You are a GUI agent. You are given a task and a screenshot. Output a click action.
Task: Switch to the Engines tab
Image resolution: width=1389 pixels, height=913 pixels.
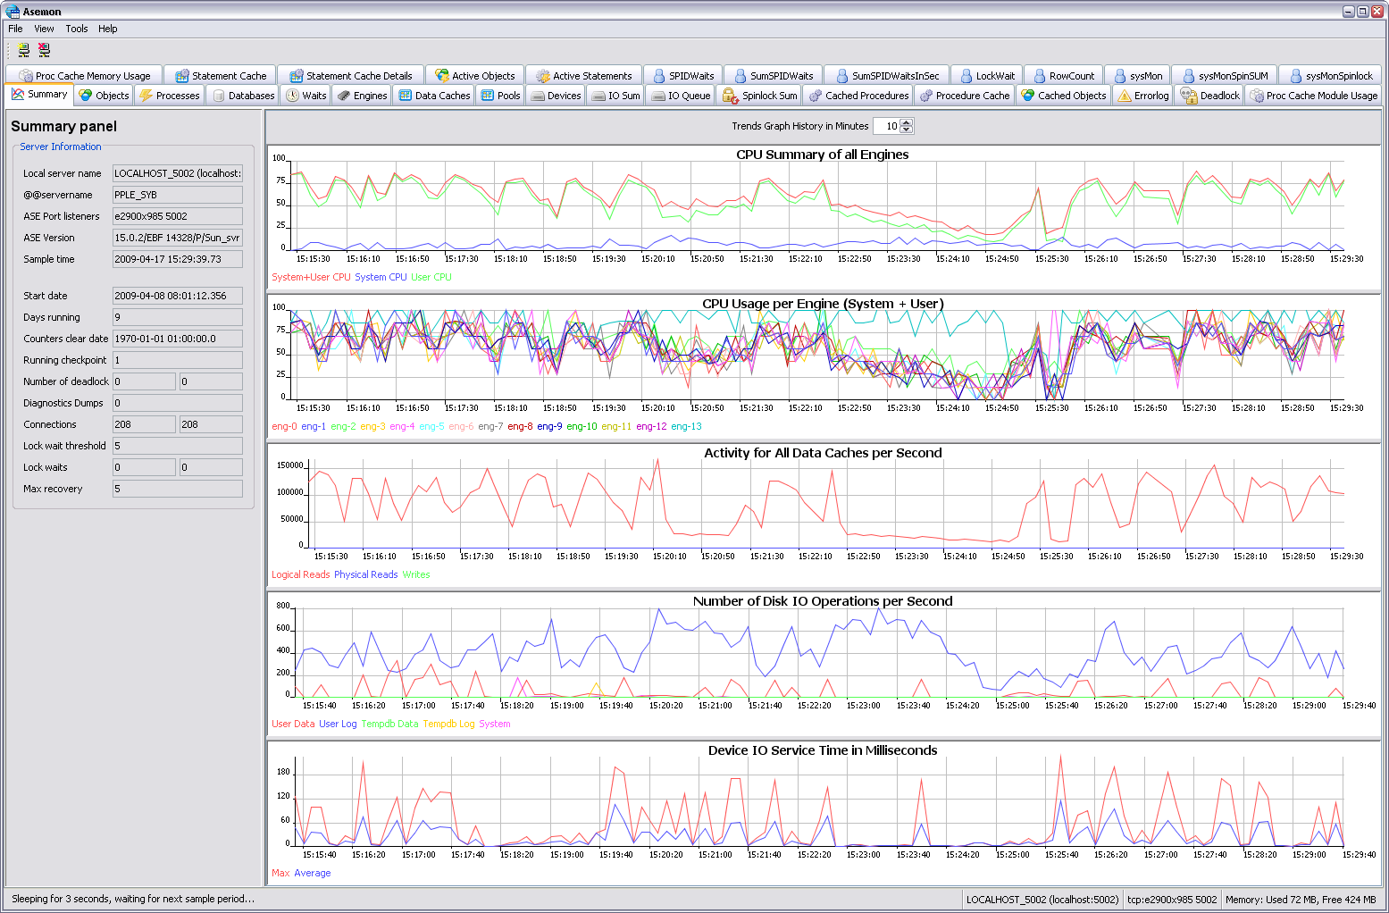click(362, 96)
